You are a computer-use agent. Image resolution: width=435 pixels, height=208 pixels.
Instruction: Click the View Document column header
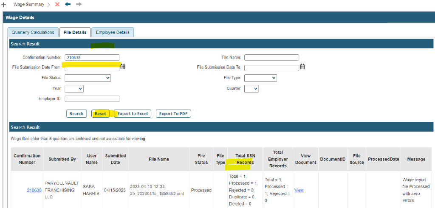(x=305, y=159)
